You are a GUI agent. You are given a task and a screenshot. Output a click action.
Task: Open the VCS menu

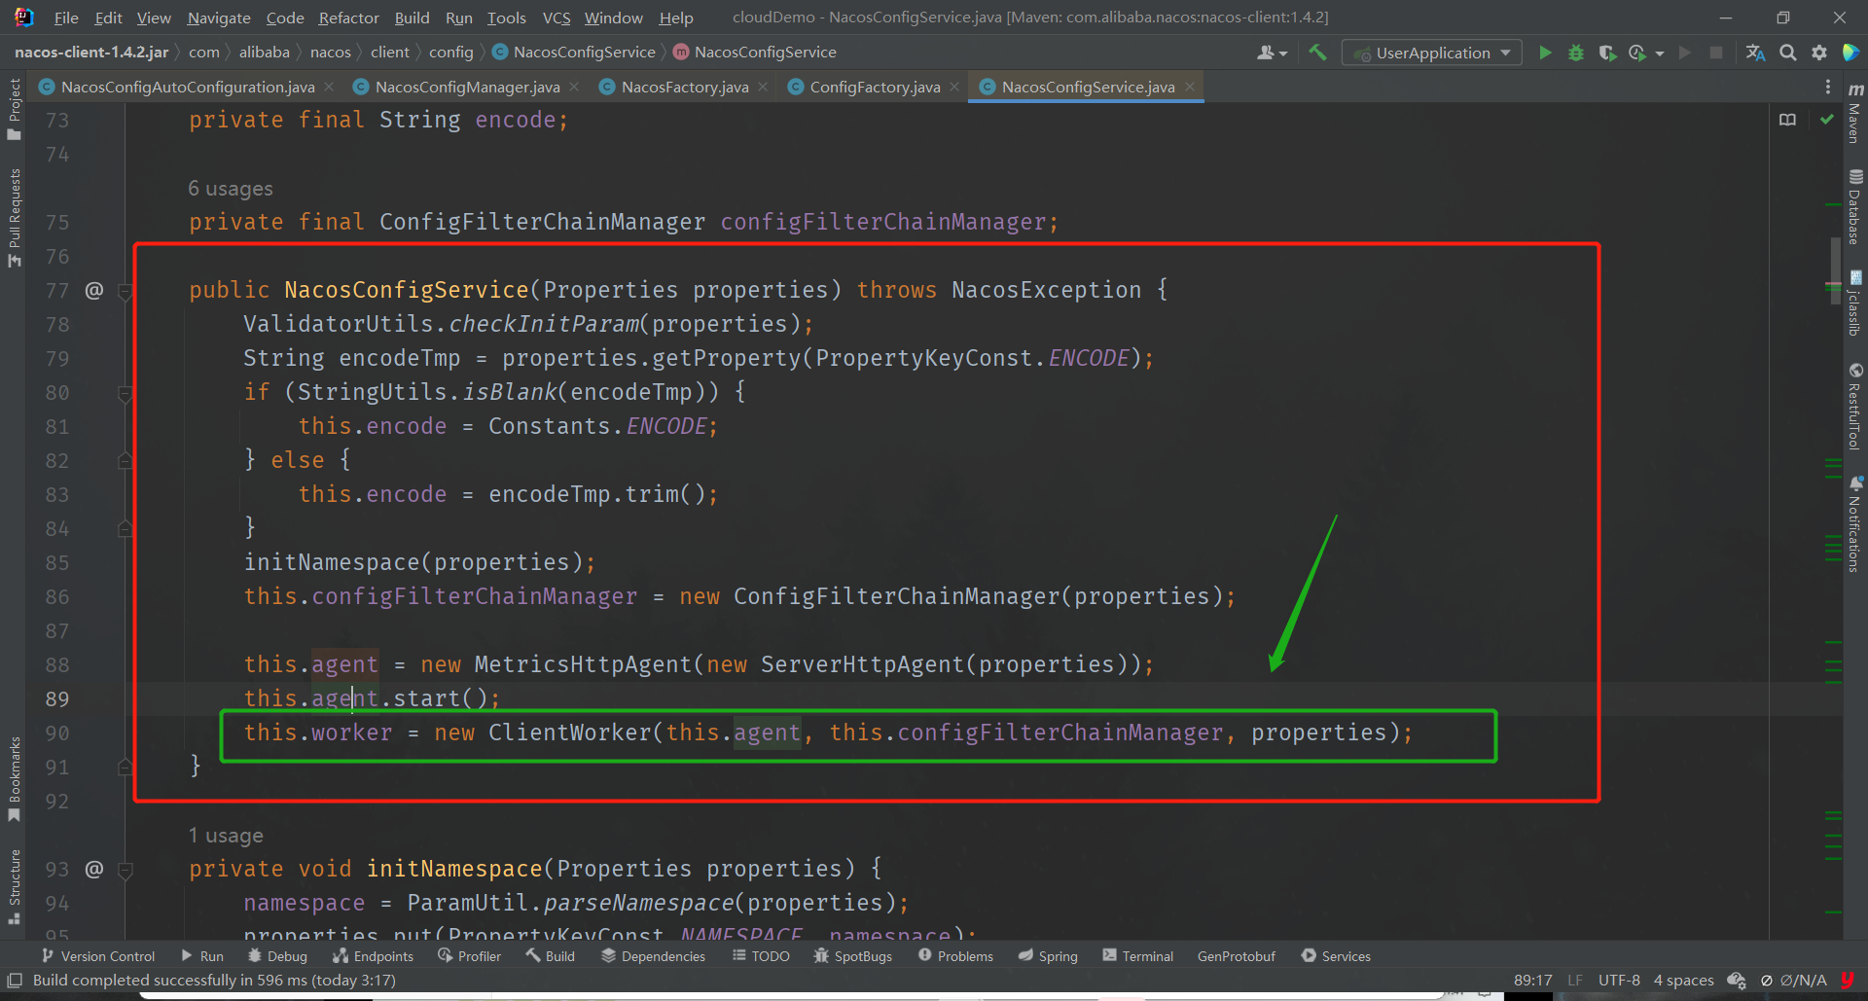(x=557, y=18)
